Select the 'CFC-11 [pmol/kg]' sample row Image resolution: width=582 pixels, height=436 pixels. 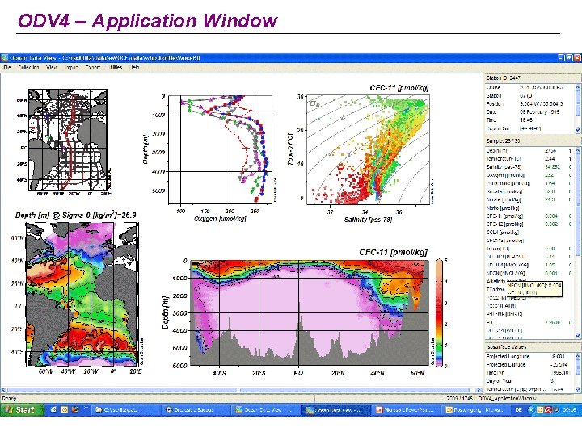(x=529, y=216)
